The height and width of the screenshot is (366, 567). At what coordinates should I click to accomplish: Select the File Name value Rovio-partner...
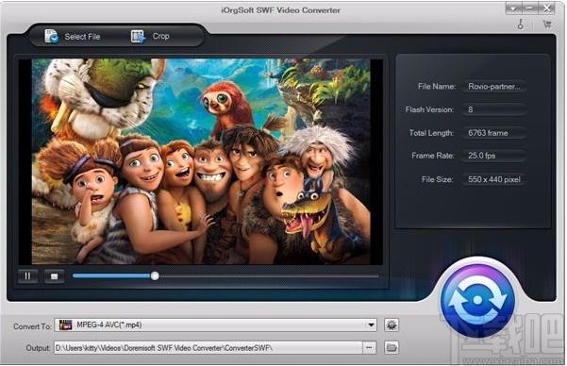493,87
